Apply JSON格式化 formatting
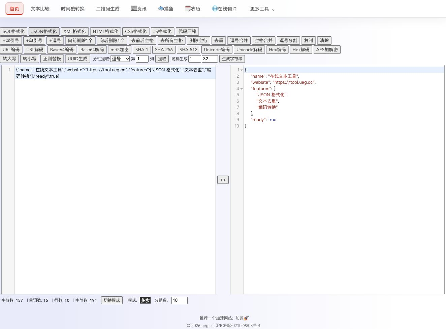This screenshot has width=446, height=329. coord(44,31)
